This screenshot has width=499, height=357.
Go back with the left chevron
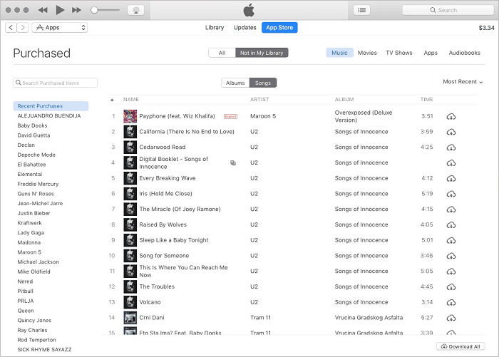[x=11, y=27]
